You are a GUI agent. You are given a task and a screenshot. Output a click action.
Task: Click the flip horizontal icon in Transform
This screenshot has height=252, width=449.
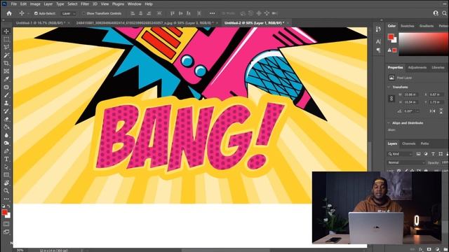pyautogui.click(x=432, y=111)
